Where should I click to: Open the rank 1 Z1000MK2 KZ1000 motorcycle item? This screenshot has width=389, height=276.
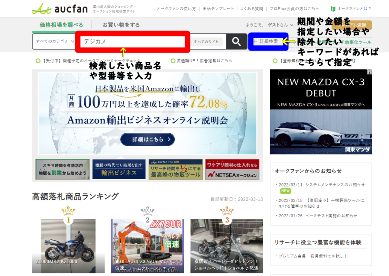coord(68,246)
